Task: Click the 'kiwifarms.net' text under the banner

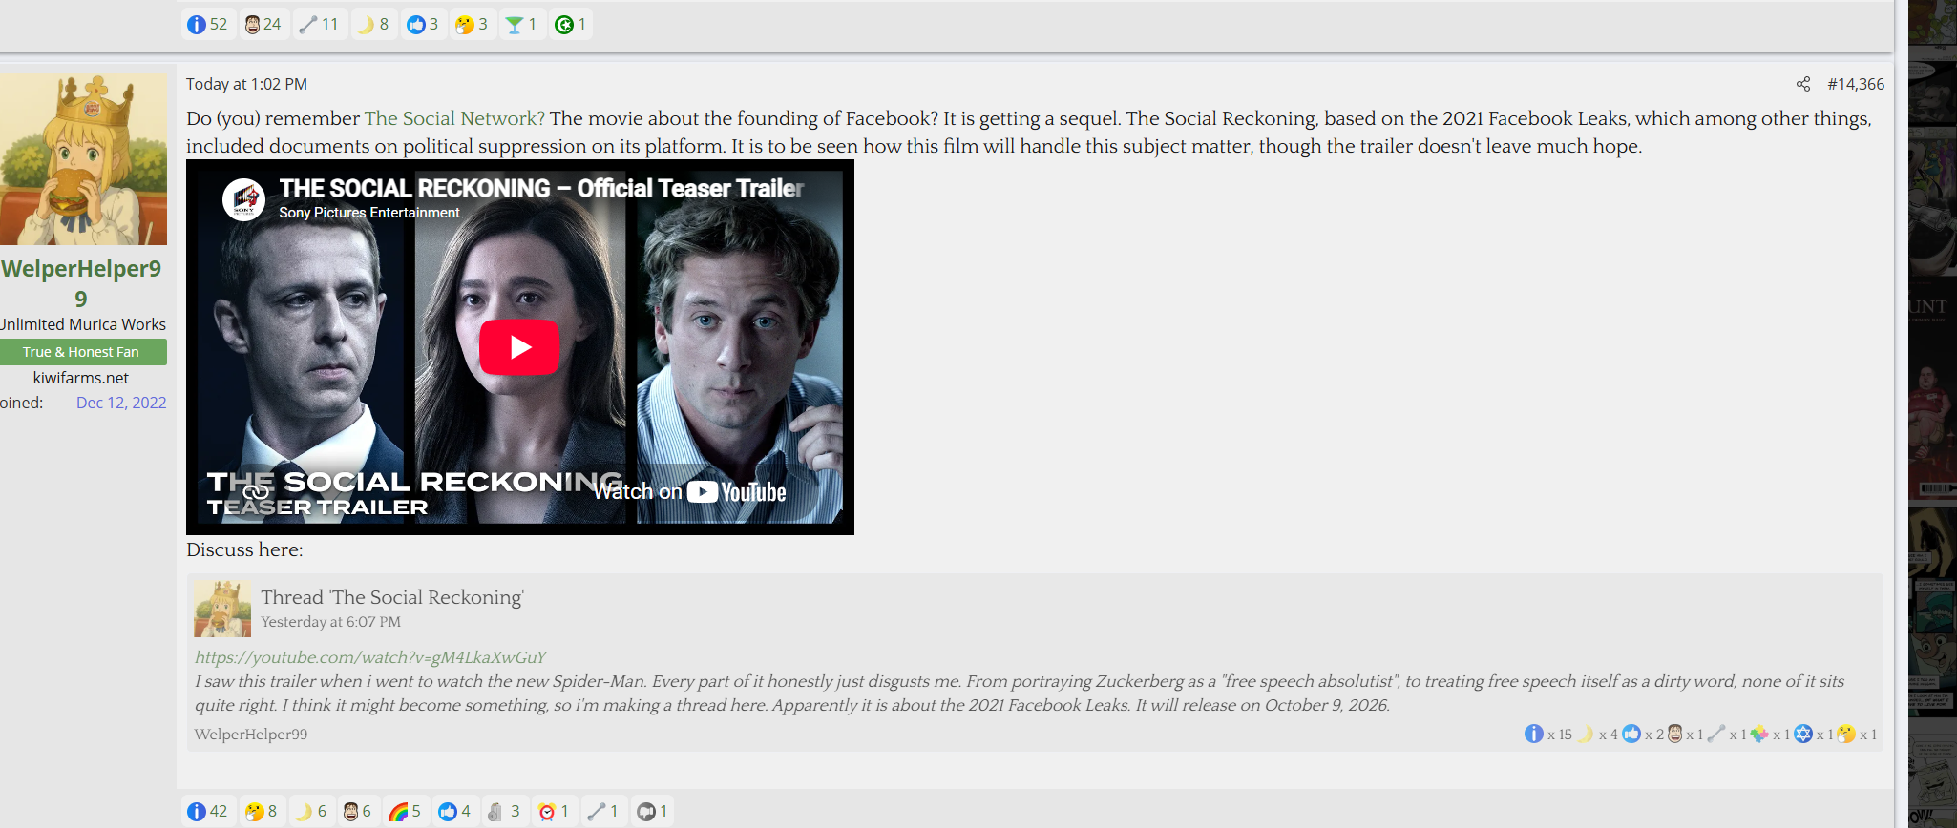Action: click(81, 378)
